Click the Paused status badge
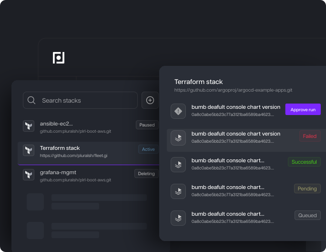Screen dimensions: 326x252 click(x=147, y=125)
